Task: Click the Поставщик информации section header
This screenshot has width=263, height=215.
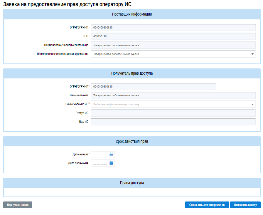Action: coord(132,14)
